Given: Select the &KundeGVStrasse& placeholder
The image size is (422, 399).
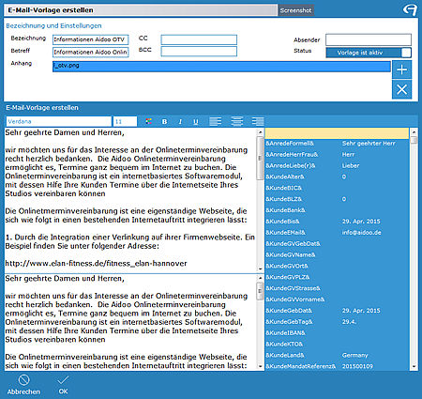Looking at the screenshot, I should pyautogui.click(x=293, y=288).
